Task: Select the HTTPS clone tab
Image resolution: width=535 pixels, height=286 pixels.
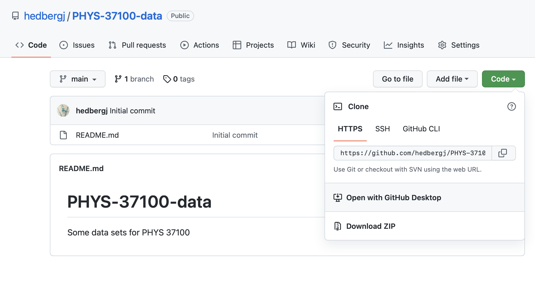Action: (350, 129)
